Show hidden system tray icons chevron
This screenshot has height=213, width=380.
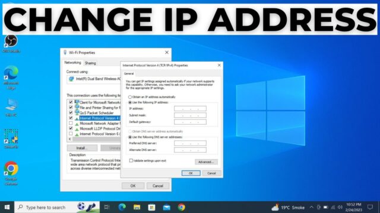pos(311,207)
